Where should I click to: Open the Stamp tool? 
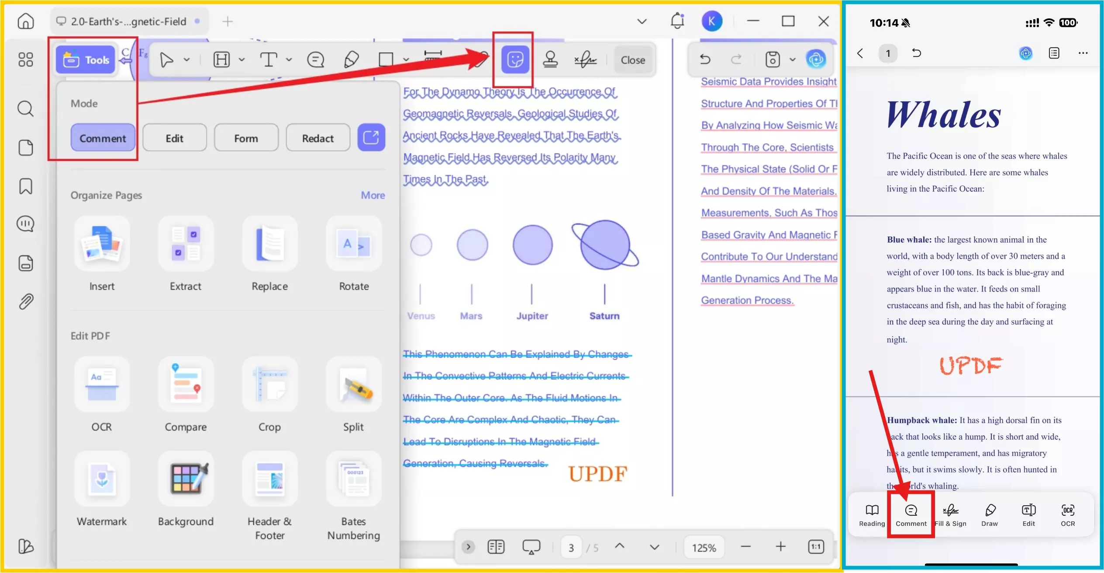coord(551,59)
